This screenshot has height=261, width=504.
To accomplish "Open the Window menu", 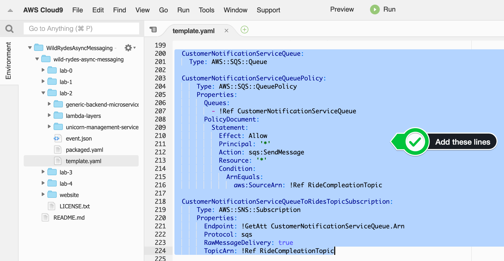I will [x=236, y=10].
